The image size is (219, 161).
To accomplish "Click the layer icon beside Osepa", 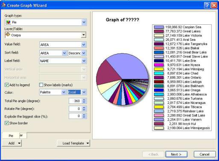I will pyautogui.click(x=8, y=35).
